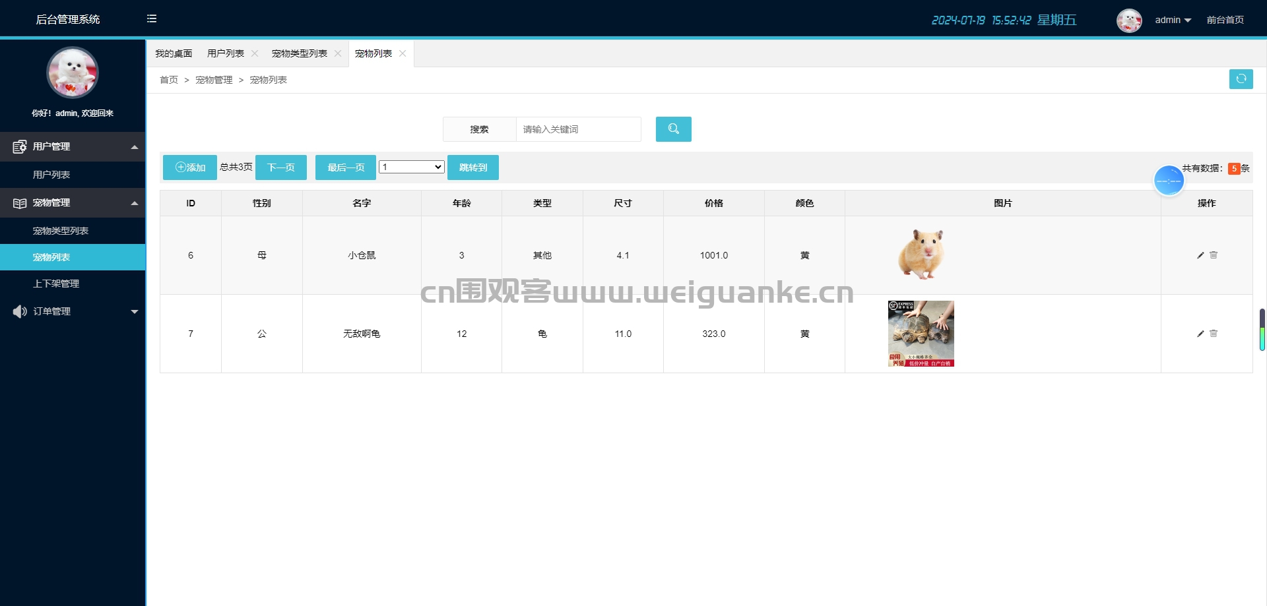1267x606 pixels.
Task: Edit the 小仓鼠 row with pencil icon
Action: pos(1200,255)
